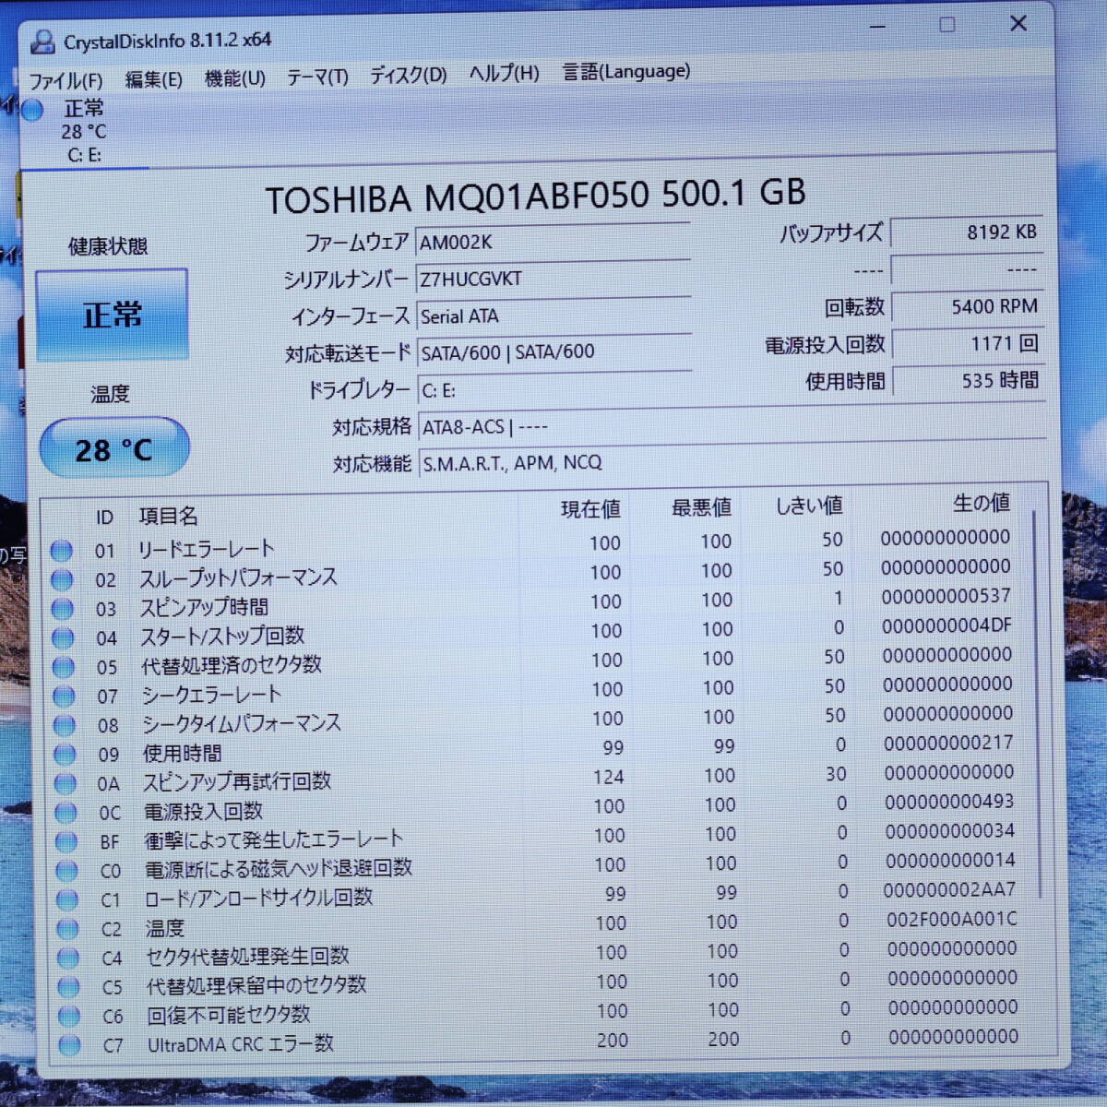Click status circle for 01 リードエラーレート
Viewport: 1107px width, 1107px height.
(61, 551)
